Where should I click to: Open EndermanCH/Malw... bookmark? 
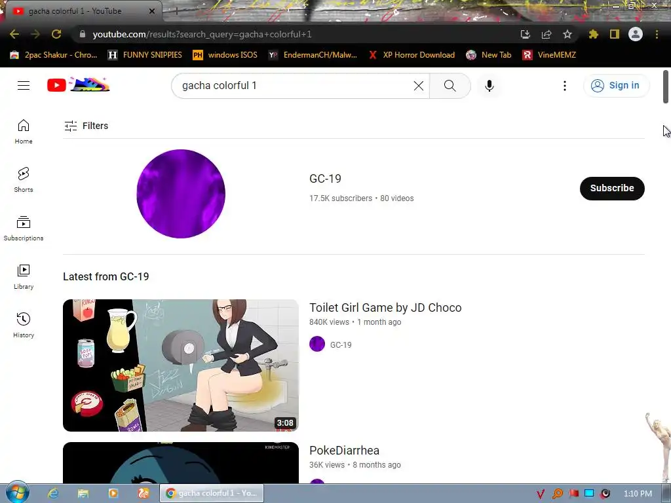pyautogui.click(x=313, y=55)
